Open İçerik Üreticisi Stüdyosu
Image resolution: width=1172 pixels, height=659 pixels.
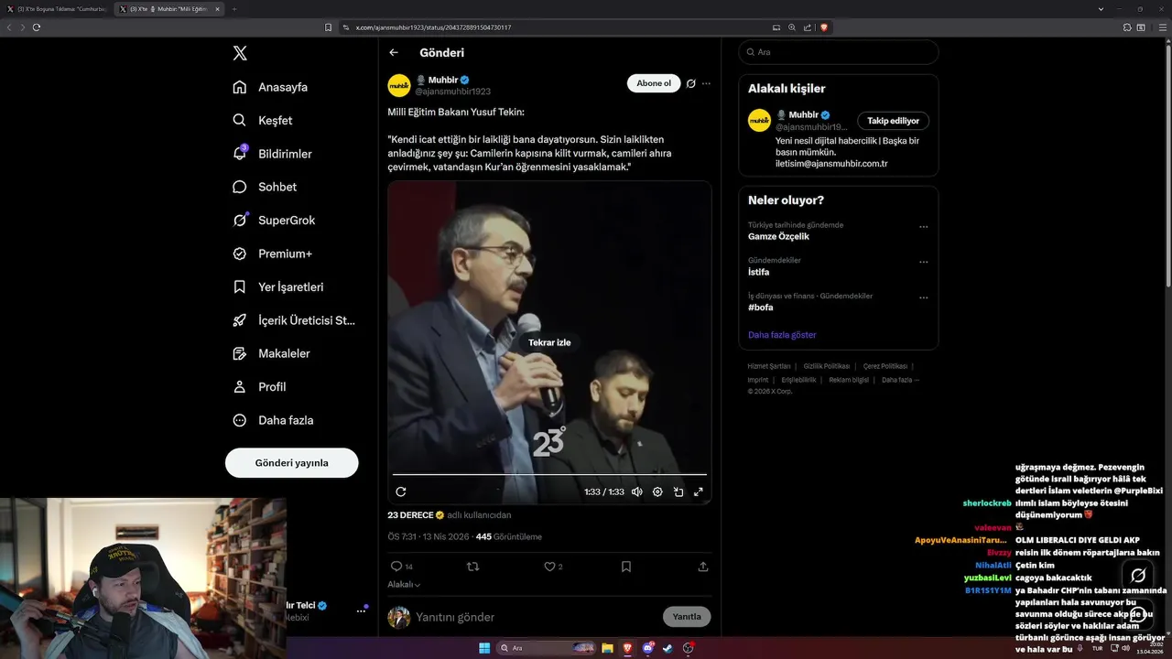click(293, 320)
